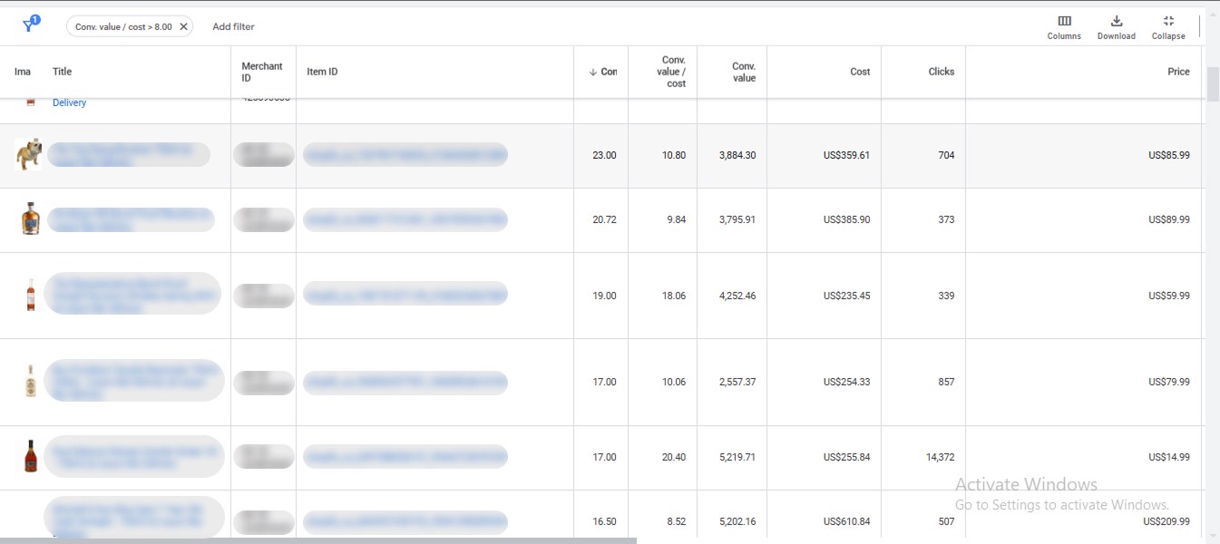Click the Price column header
The height and width of the screenshot is (544, 1220).
click(x=1178, y=72)
